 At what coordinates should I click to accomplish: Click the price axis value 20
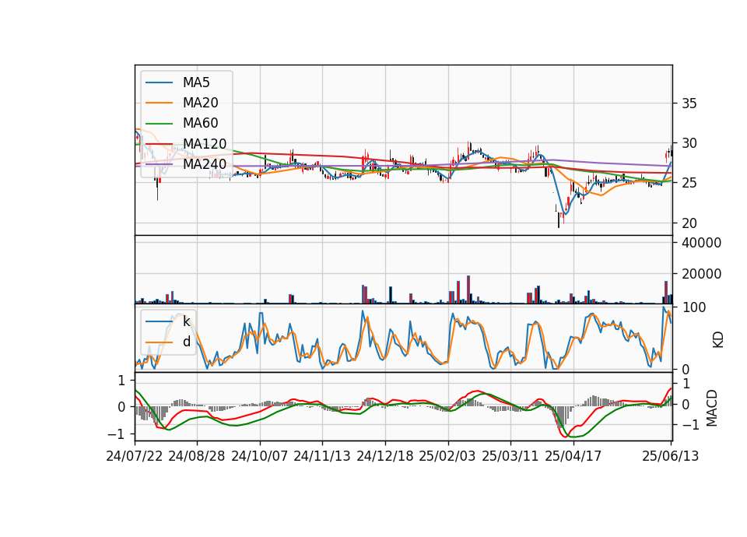(689, 223)
